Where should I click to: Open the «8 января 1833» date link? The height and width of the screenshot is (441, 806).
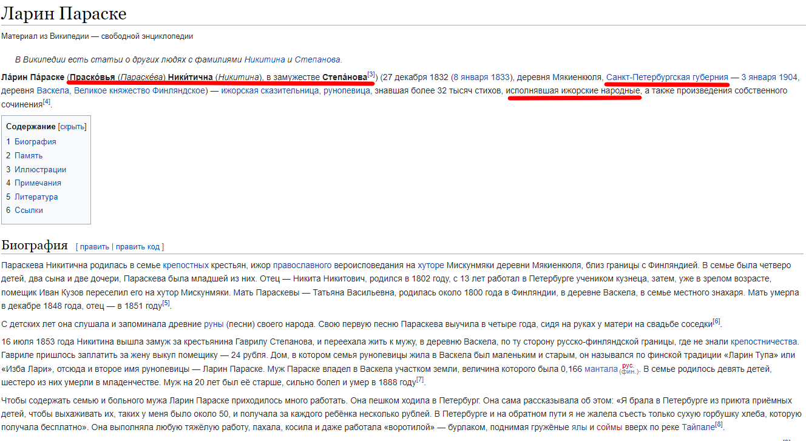[481, 77]
